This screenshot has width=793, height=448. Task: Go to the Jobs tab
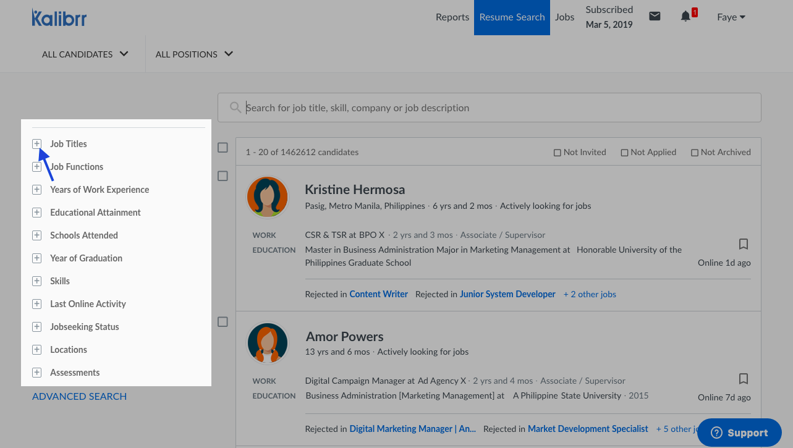coord(564,17)
